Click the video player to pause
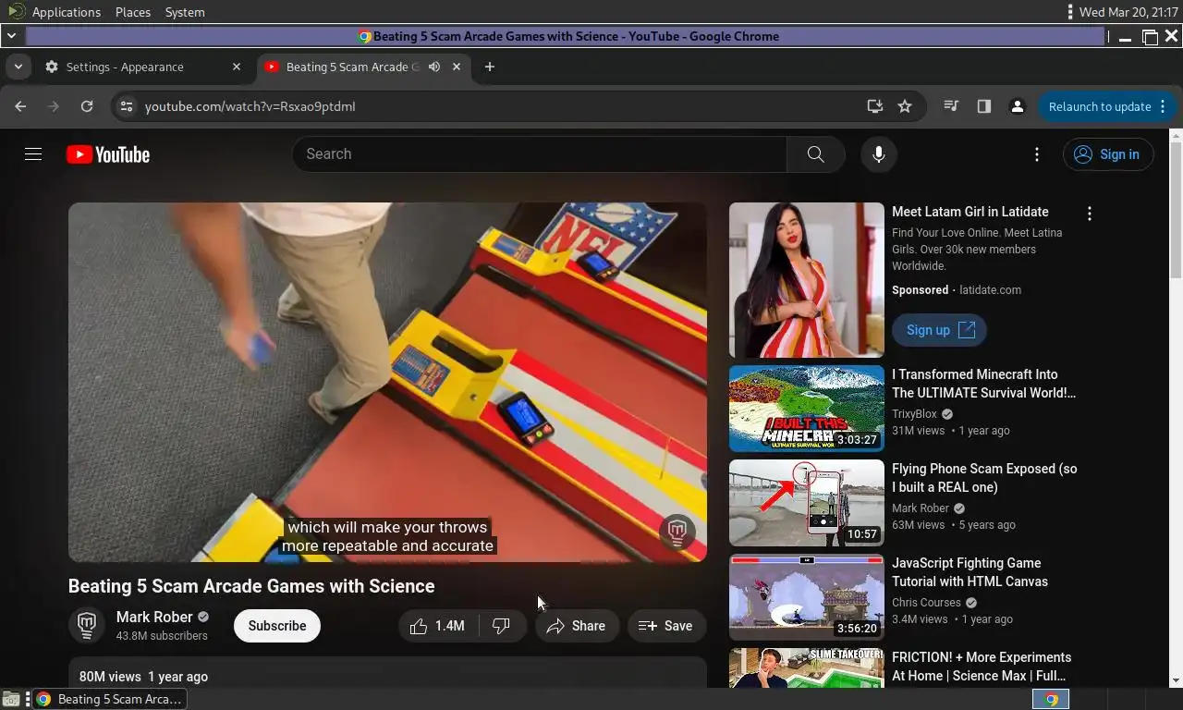The height and width of the screenshot is (710, 1183). [387, 382]
